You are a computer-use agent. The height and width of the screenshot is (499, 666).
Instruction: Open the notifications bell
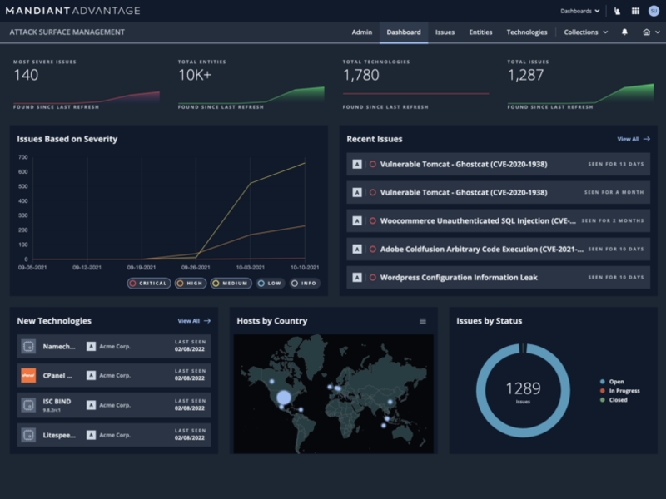[624, 32]
